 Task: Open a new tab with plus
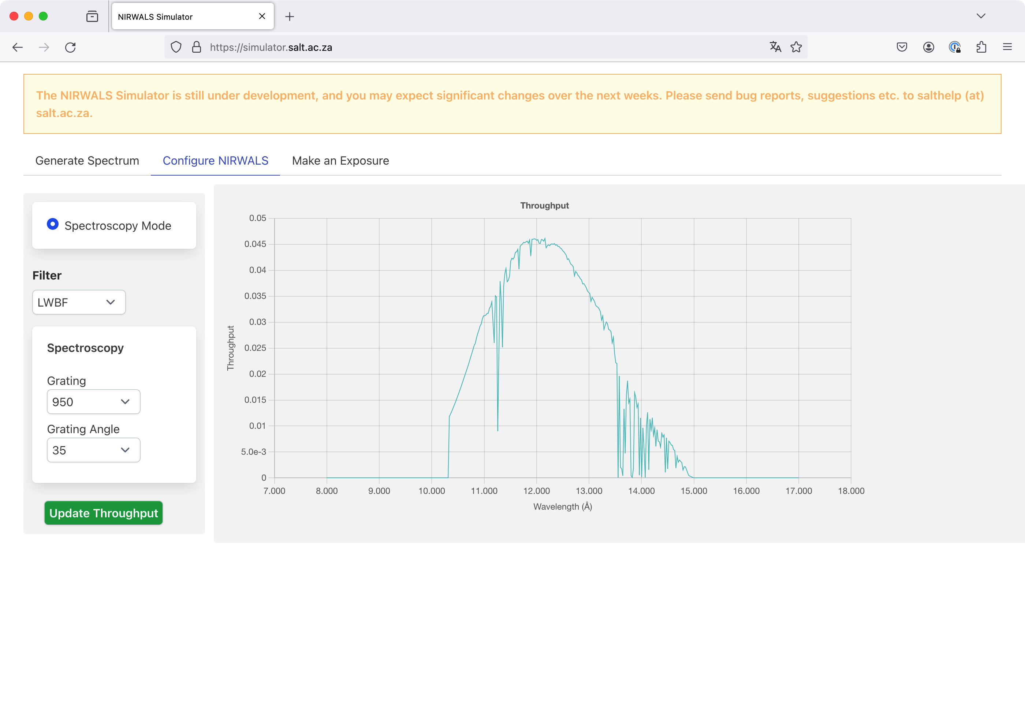tap(289, 16)
